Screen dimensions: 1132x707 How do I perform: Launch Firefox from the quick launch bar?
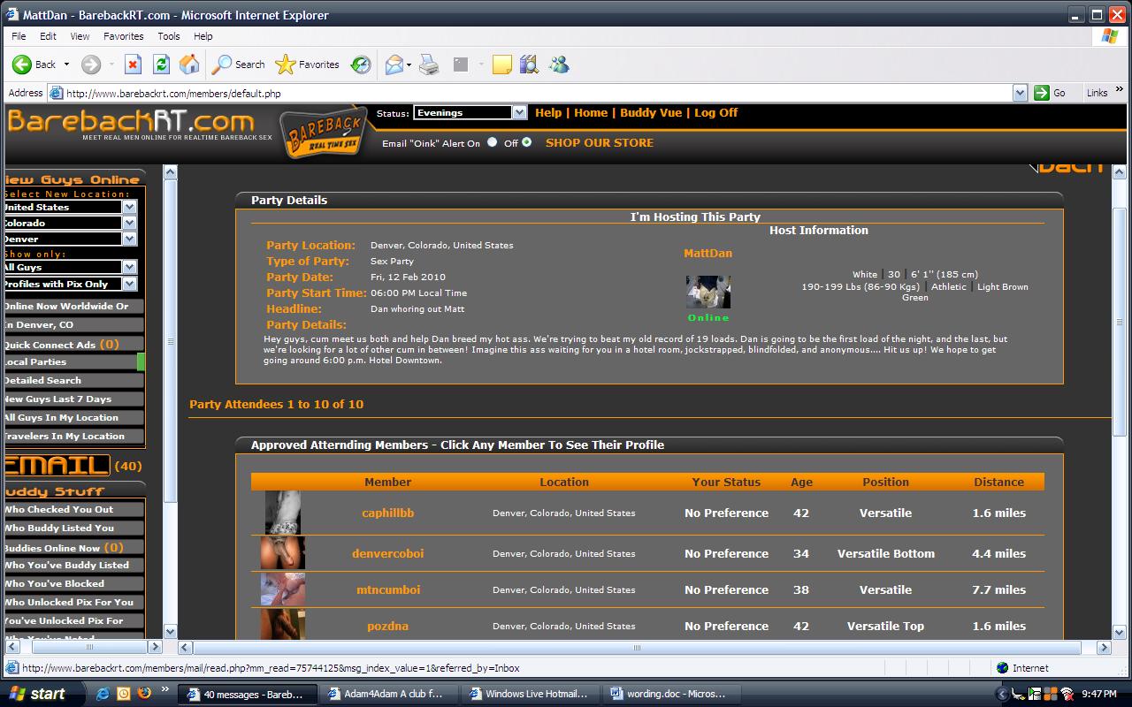145,694
